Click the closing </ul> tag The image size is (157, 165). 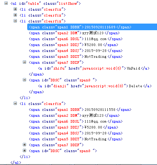(x=16, y=162)
